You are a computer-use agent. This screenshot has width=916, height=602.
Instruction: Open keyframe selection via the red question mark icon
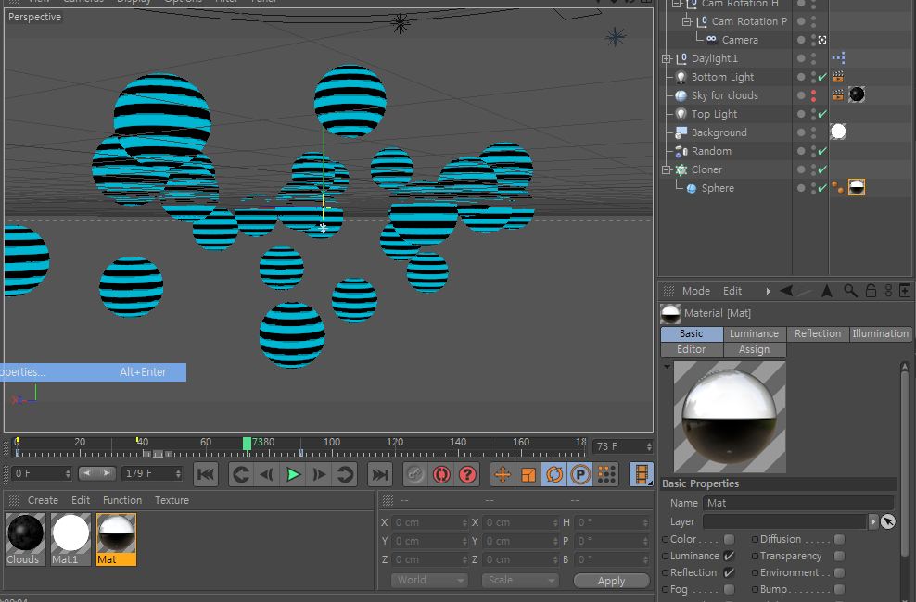467,474
